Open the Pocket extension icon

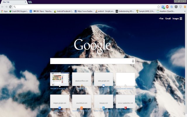(176, 7)
